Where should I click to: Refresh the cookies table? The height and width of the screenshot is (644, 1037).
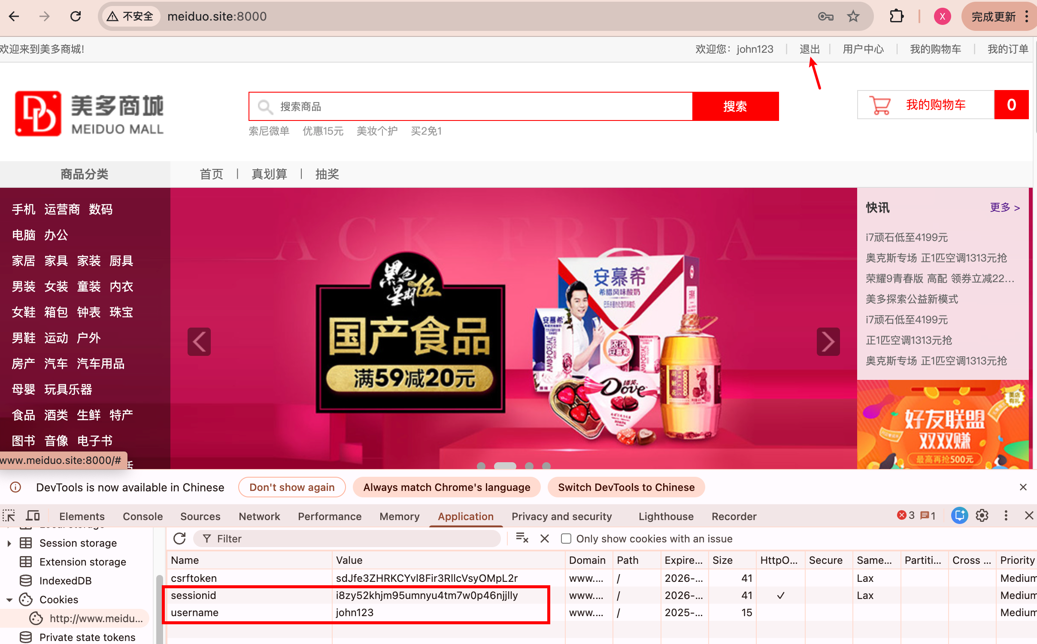coord(179,539)
